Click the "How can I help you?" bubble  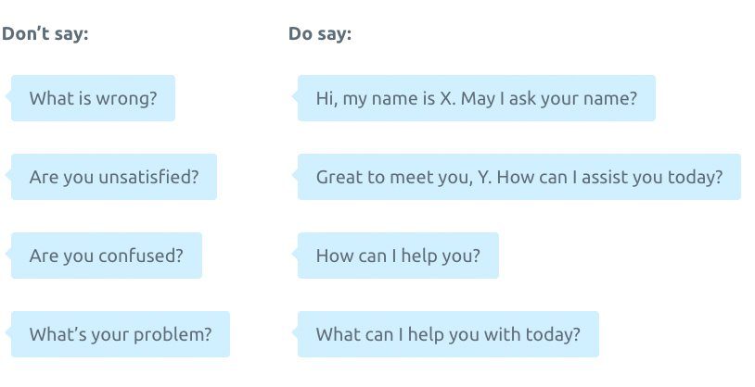398,256
